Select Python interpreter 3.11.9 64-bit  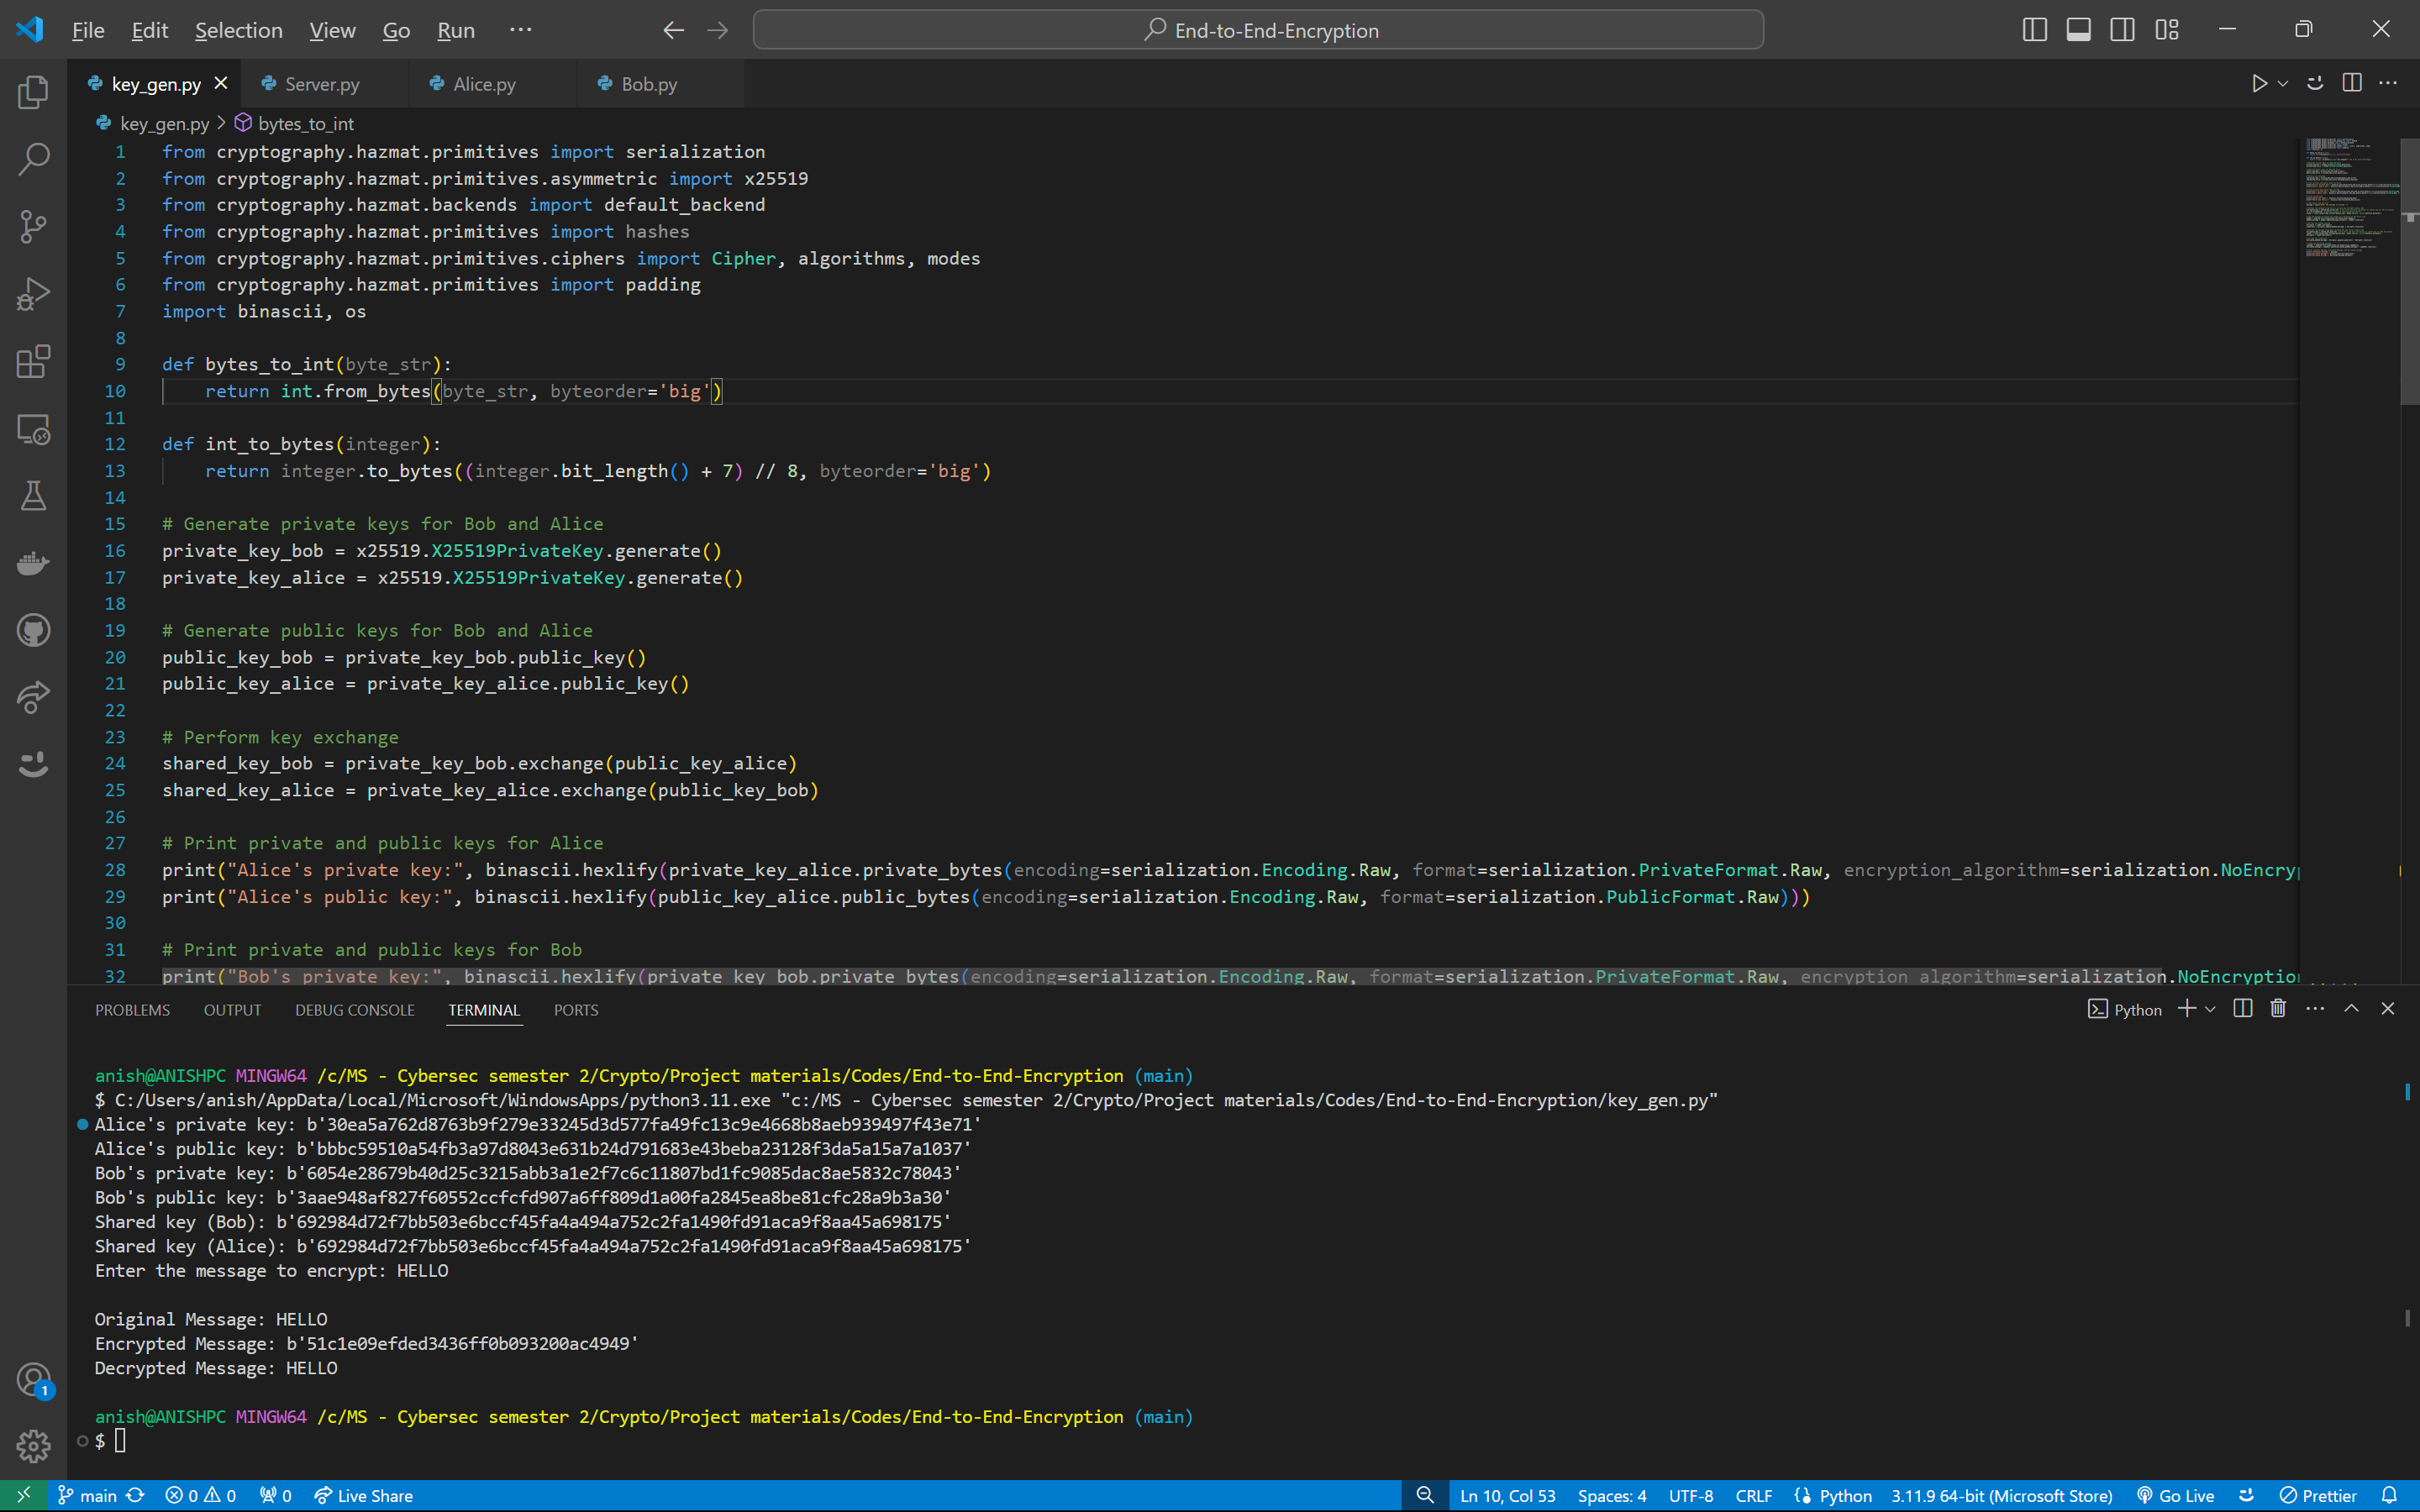(x=2001, y=1495)
